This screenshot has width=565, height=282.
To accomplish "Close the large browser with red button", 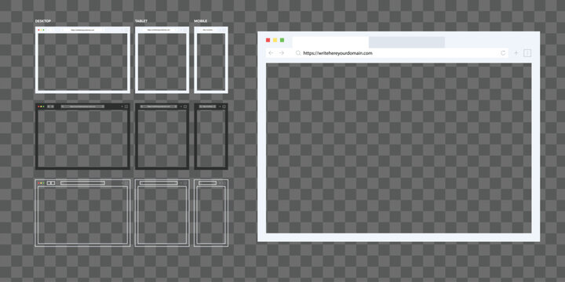I will (268, 40).
